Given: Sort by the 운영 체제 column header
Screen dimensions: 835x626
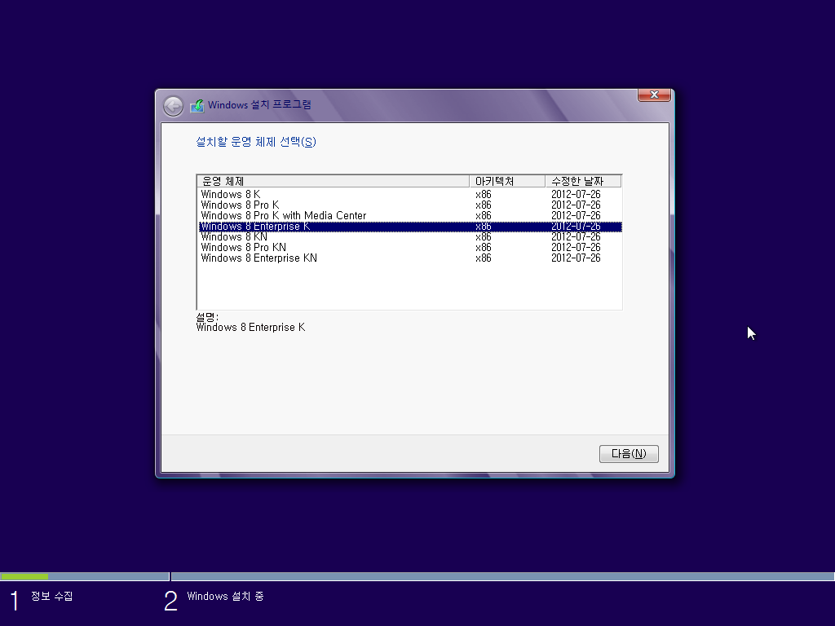Looking at the screenshot, I should (334, 182).
